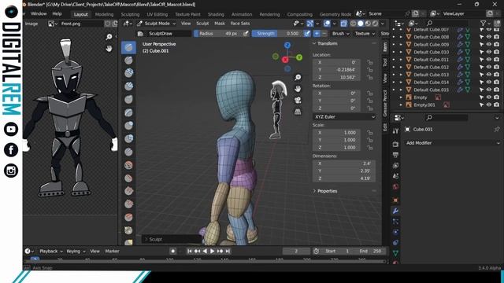The image size is (504, 283).
Task: Disable rendering of Default Cube.008 via camera icon
Action: (x=497, y=37)
